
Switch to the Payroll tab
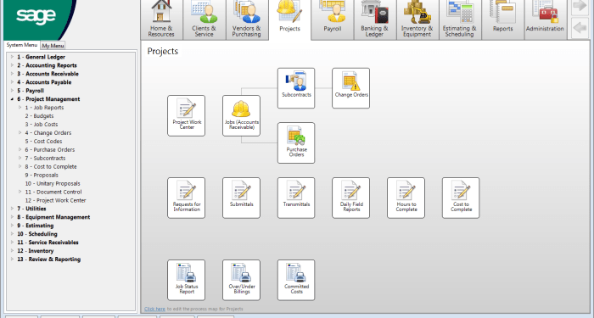coord(333,20)
